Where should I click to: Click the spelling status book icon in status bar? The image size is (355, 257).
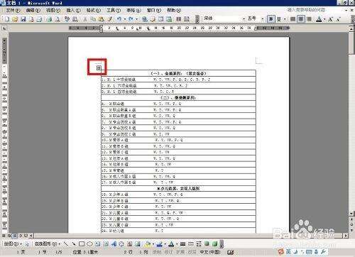231,253
